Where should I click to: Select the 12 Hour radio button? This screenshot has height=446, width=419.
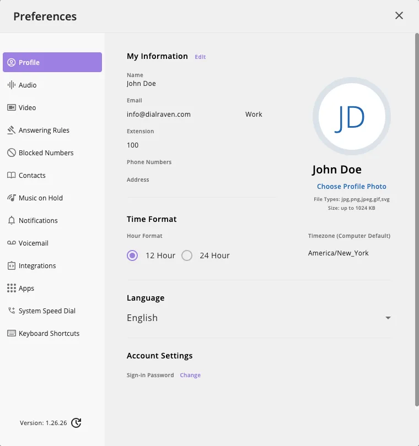(x=132, y=255)
